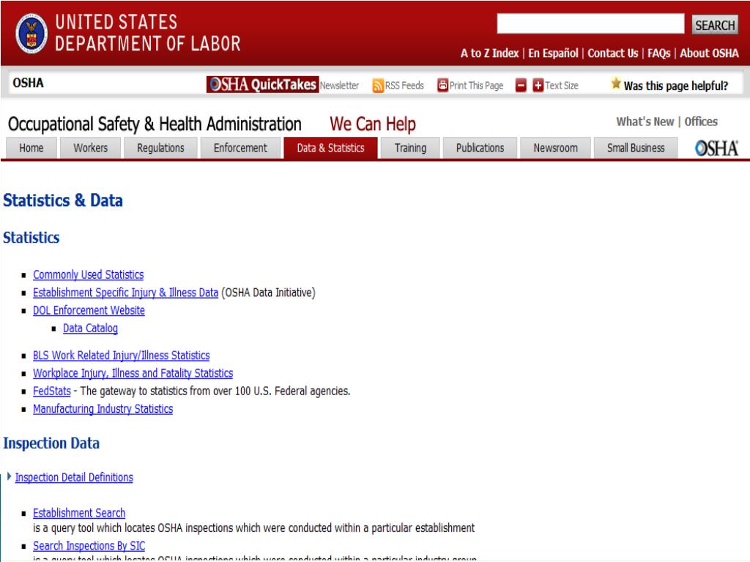Click the Text Size label
Image resolution: width=750 pixels, height=562 pixels.
(562, 86)
